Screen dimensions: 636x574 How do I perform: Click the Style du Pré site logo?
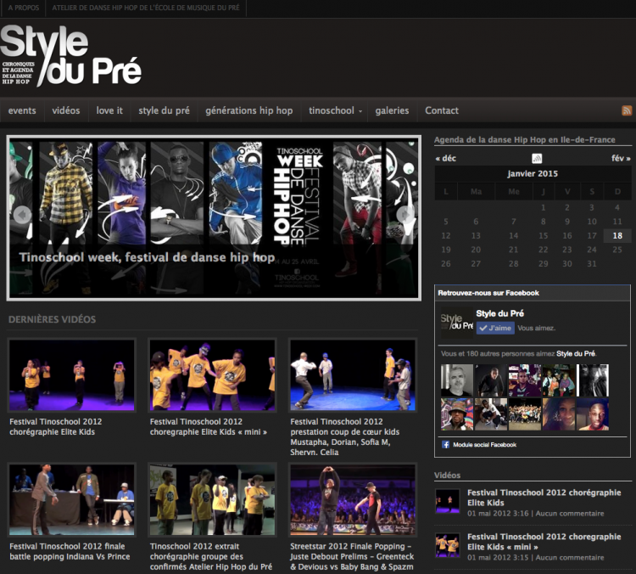coord(71,55)
